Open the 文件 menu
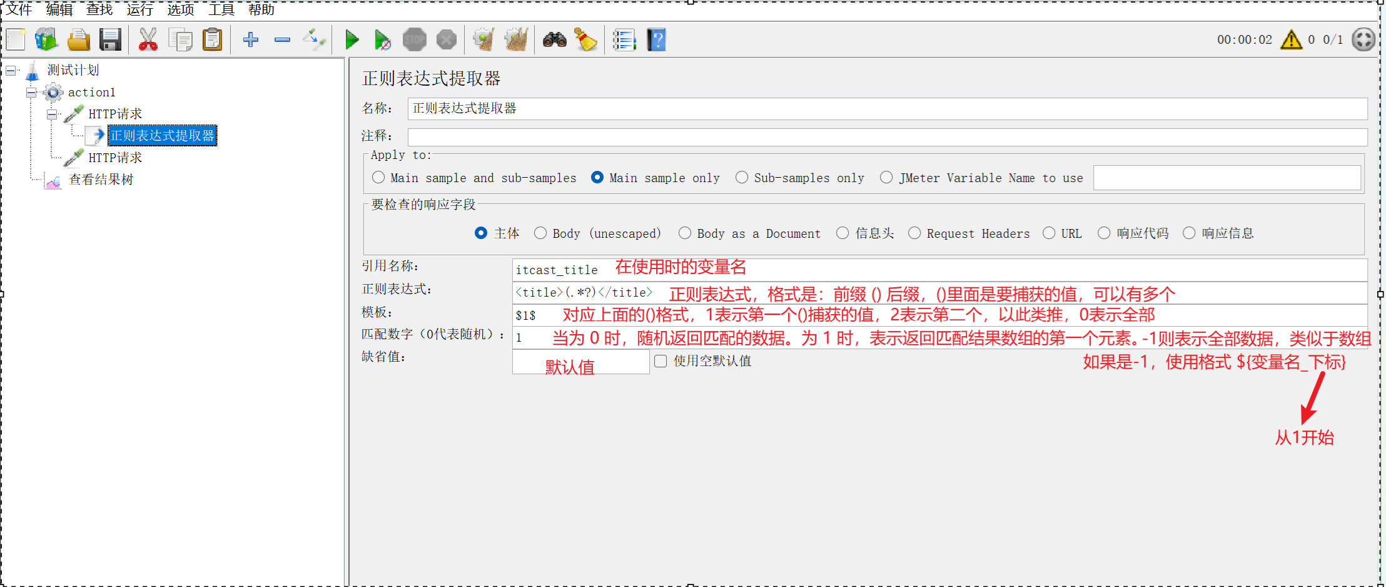The image size is (1386, 587). coord(19,9)
